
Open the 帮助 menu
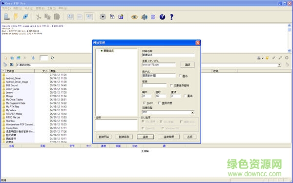click(63, 8)
